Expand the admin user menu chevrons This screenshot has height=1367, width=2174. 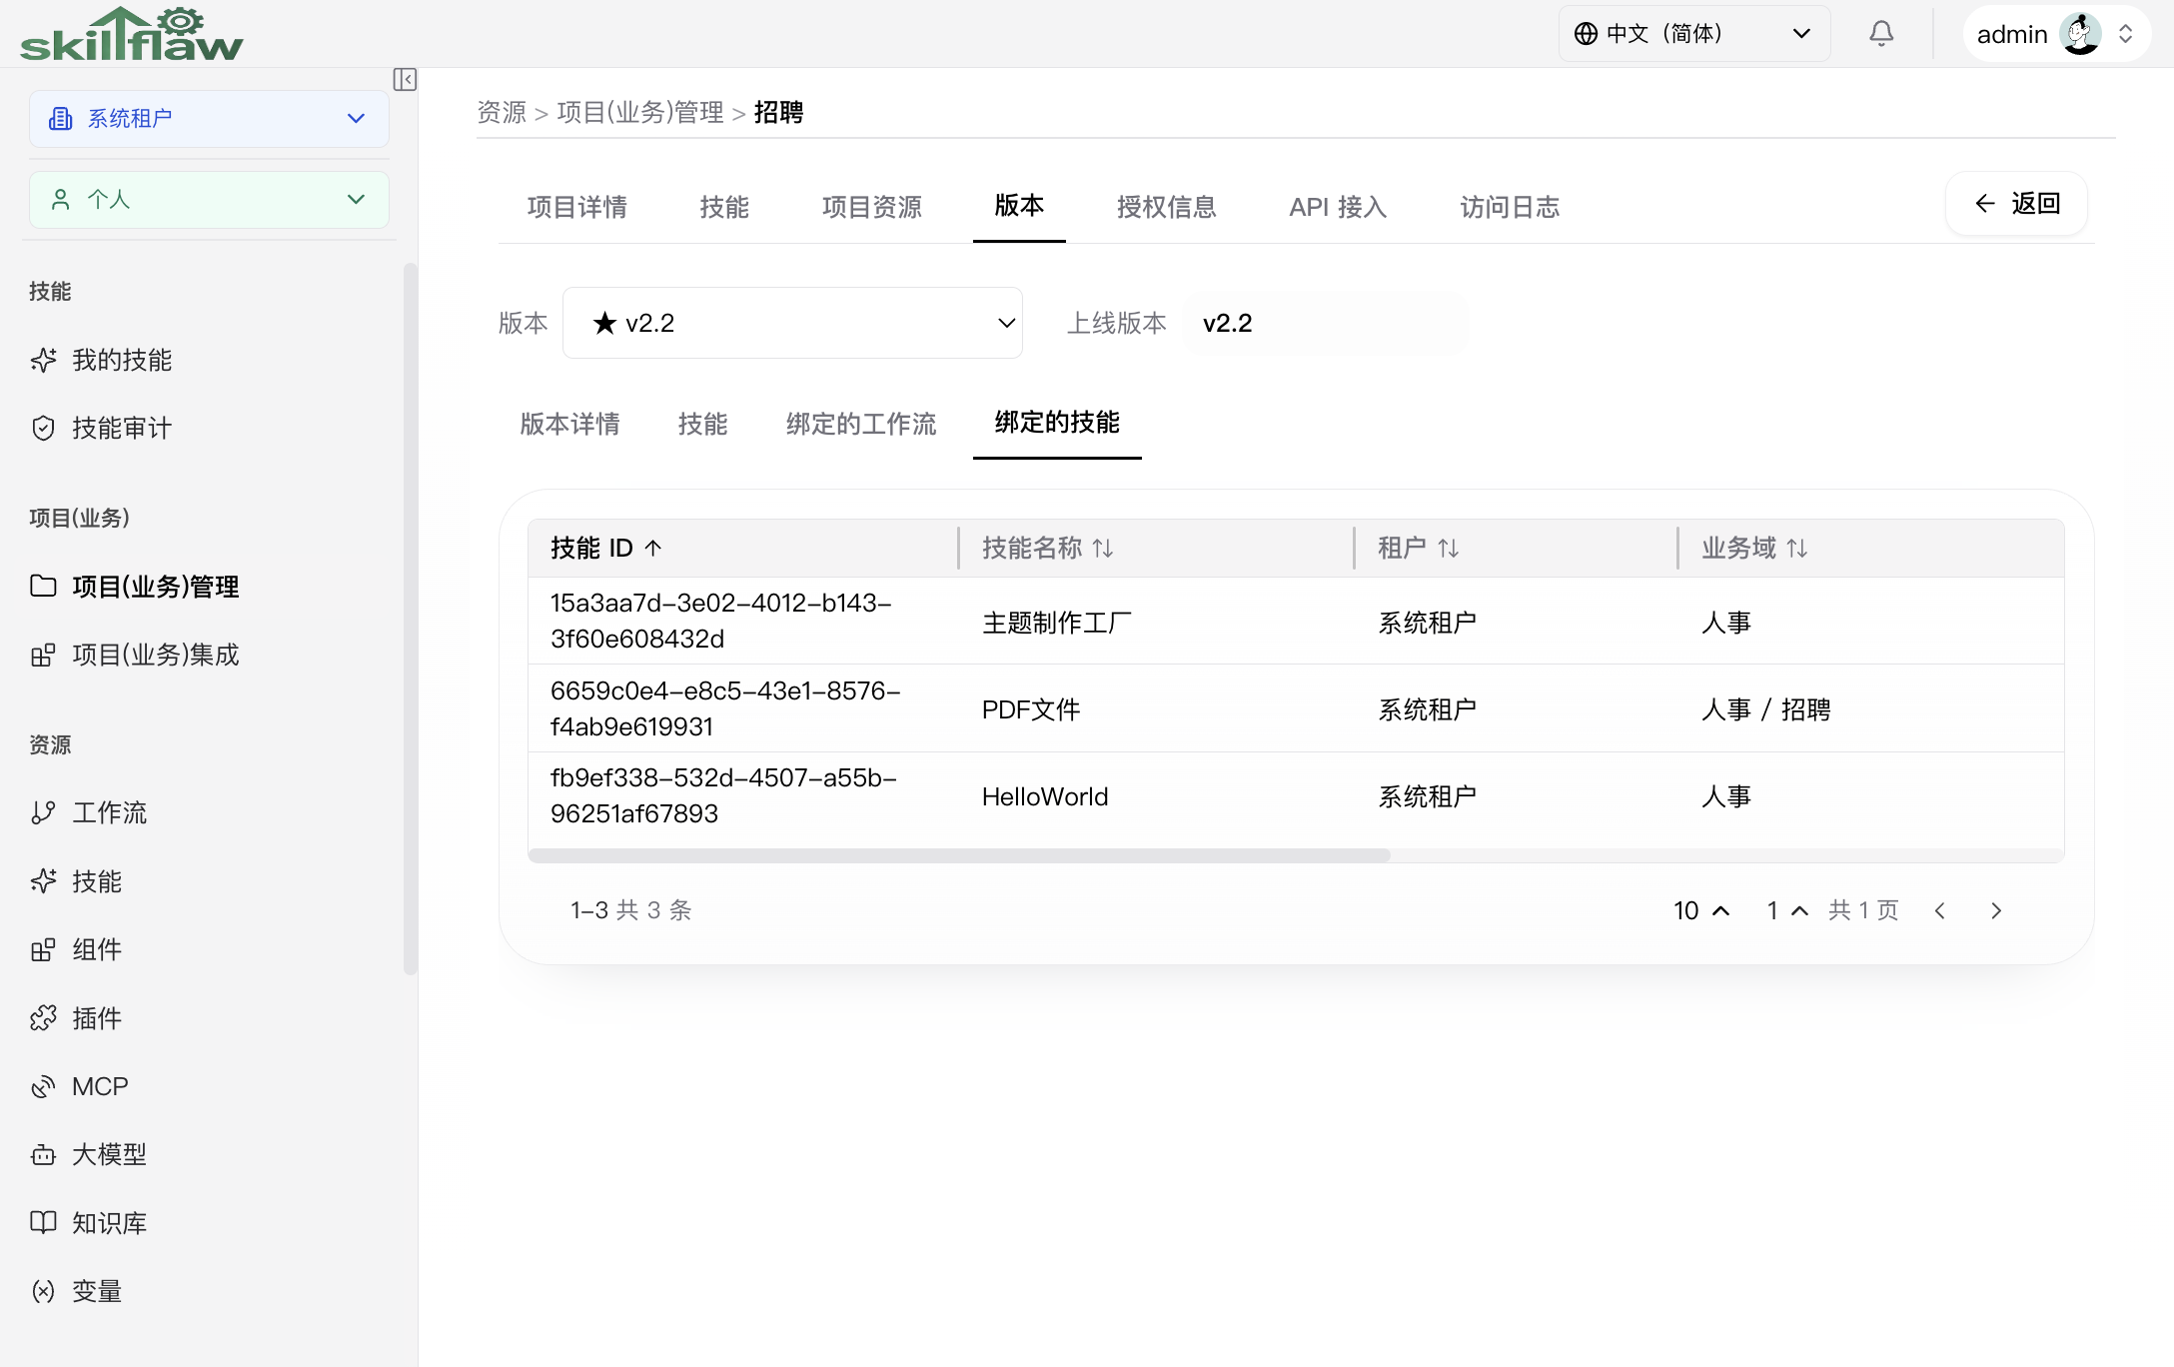pyautogui.click(x=2126, y=34)
